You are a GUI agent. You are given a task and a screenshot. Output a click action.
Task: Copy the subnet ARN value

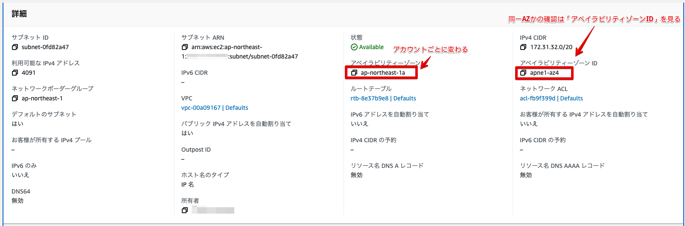[x=185, y=47]
